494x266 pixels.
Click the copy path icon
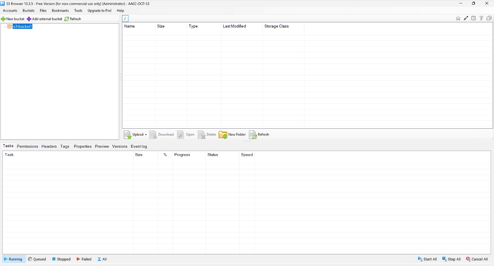click(x=489, y=18)
